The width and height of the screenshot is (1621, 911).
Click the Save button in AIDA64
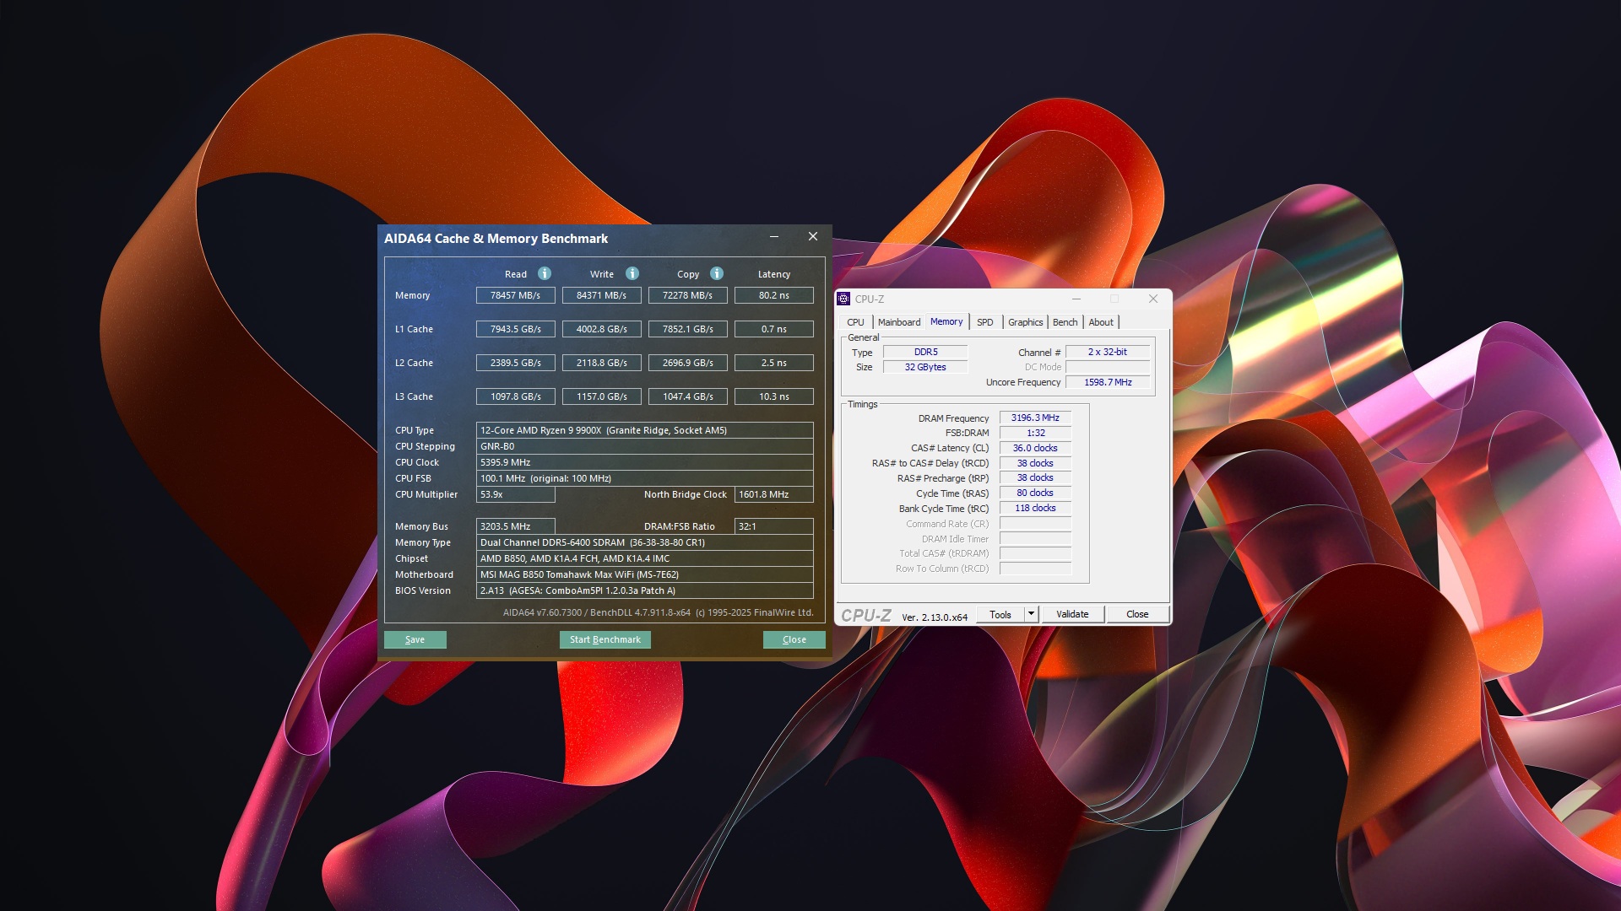(415, 639)
